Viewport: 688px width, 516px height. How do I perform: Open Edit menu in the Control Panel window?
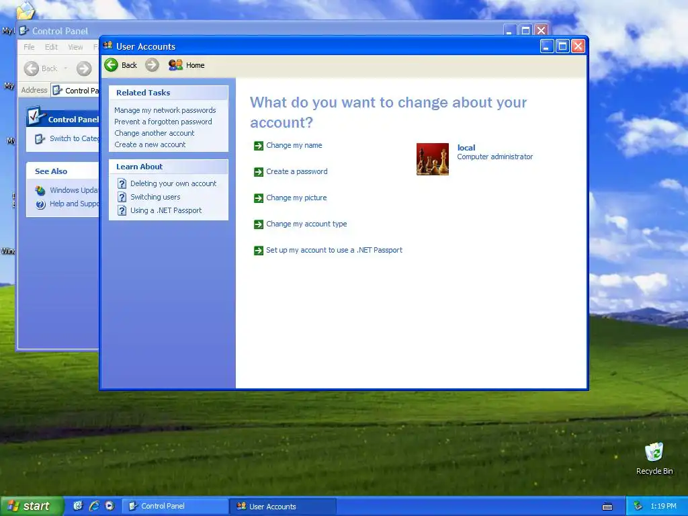pos(51,47)
